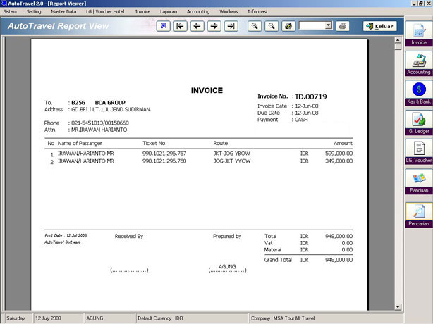433x324 pixels.
Task: Jump to the last report page
Action: 231,26
